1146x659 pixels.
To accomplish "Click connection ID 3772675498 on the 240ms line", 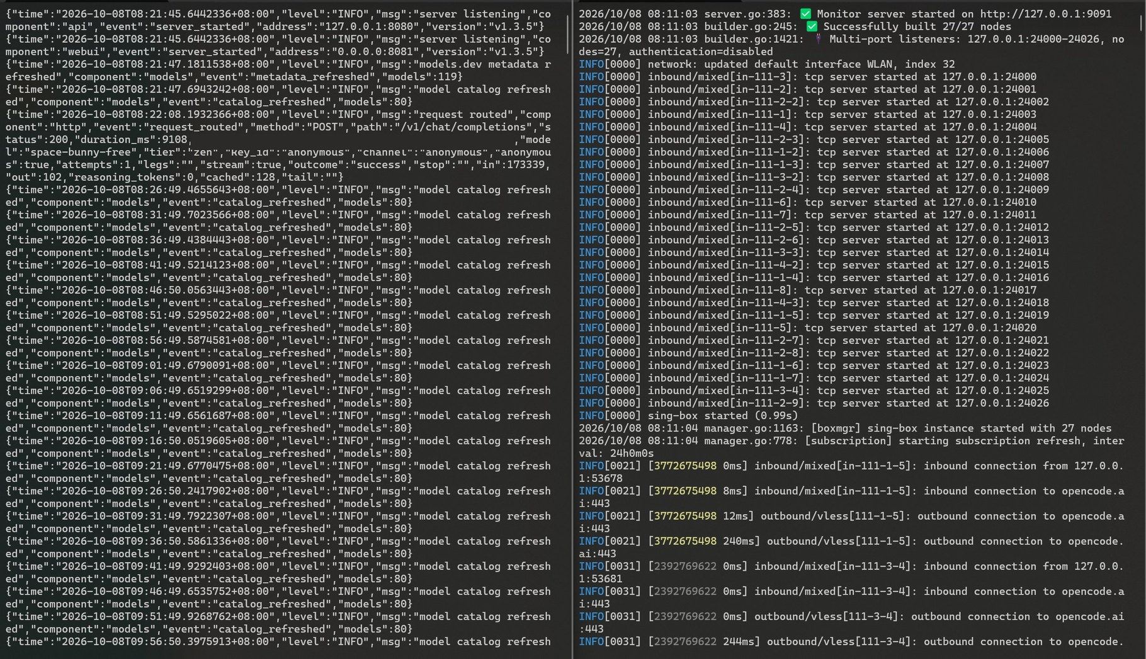I will tap(685, 541).
